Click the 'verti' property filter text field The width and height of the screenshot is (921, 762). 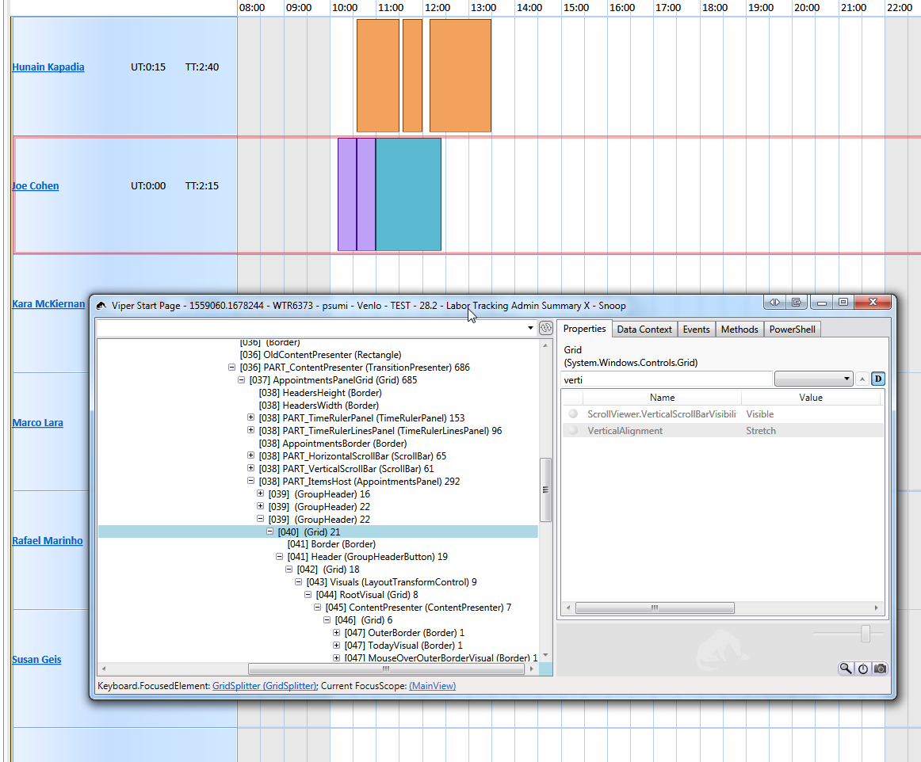(666, 379)
